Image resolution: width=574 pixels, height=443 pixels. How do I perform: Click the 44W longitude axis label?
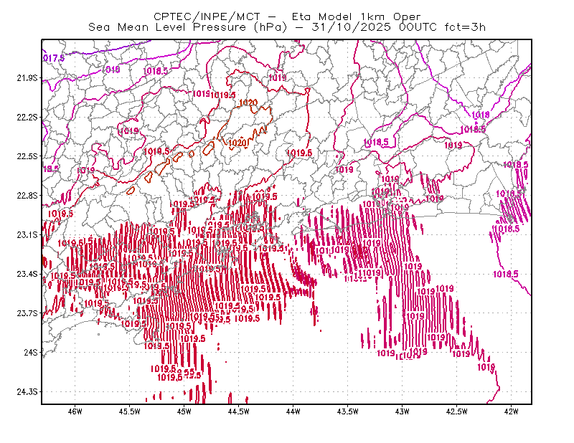(x=293, y=411)
